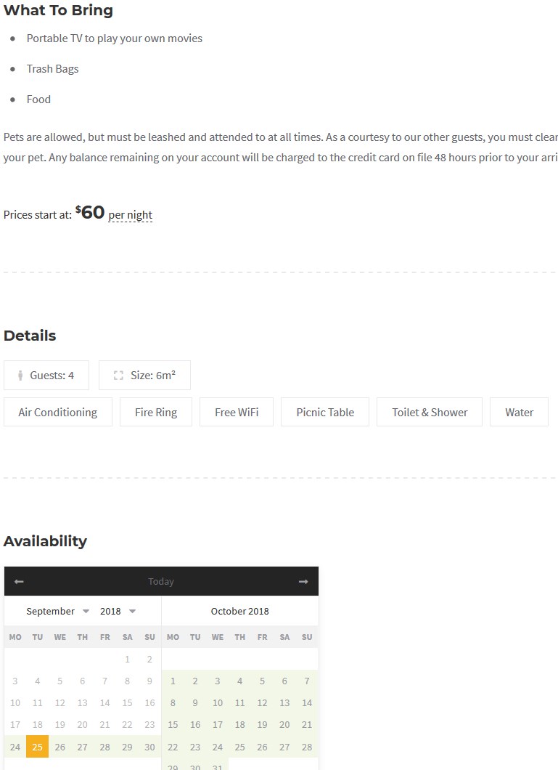
Task: Click the Toilet & Shower tag
Action: click(430, 412)
